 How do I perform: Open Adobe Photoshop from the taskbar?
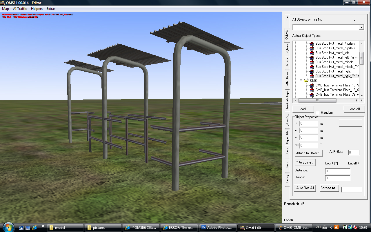(x=218, y=228)
